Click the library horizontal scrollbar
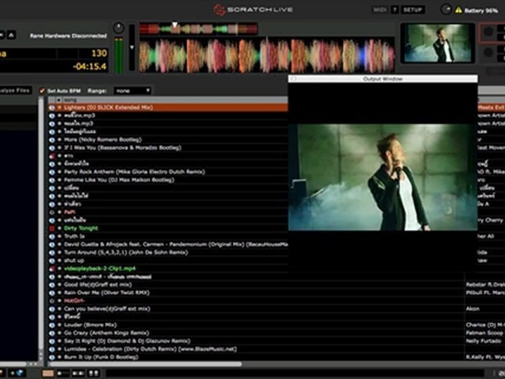This screenshot has height=379, width=505. tap(145, 364)
